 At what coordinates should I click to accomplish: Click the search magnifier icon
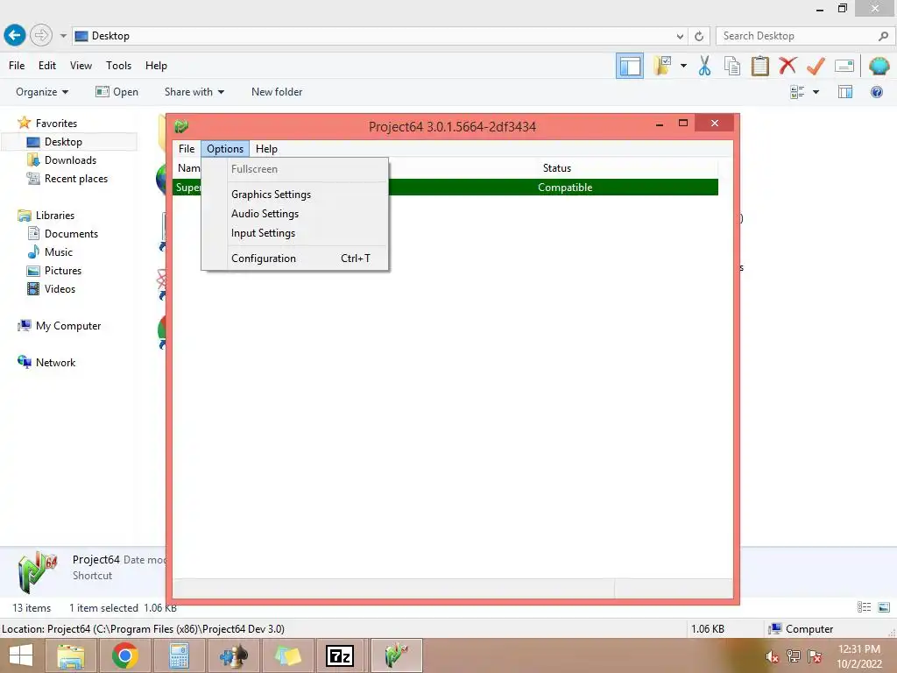tap(883, 36)
